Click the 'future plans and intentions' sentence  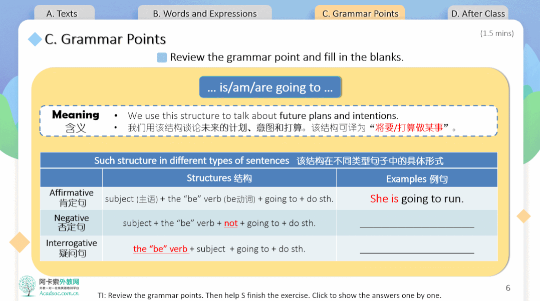(263, 116)
